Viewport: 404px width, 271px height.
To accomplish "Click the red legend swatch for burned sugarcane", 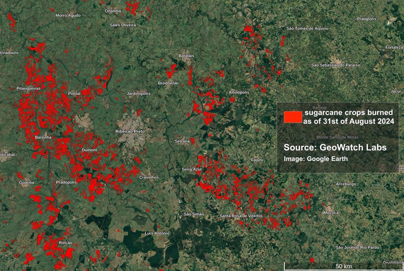I will (293, 116).
